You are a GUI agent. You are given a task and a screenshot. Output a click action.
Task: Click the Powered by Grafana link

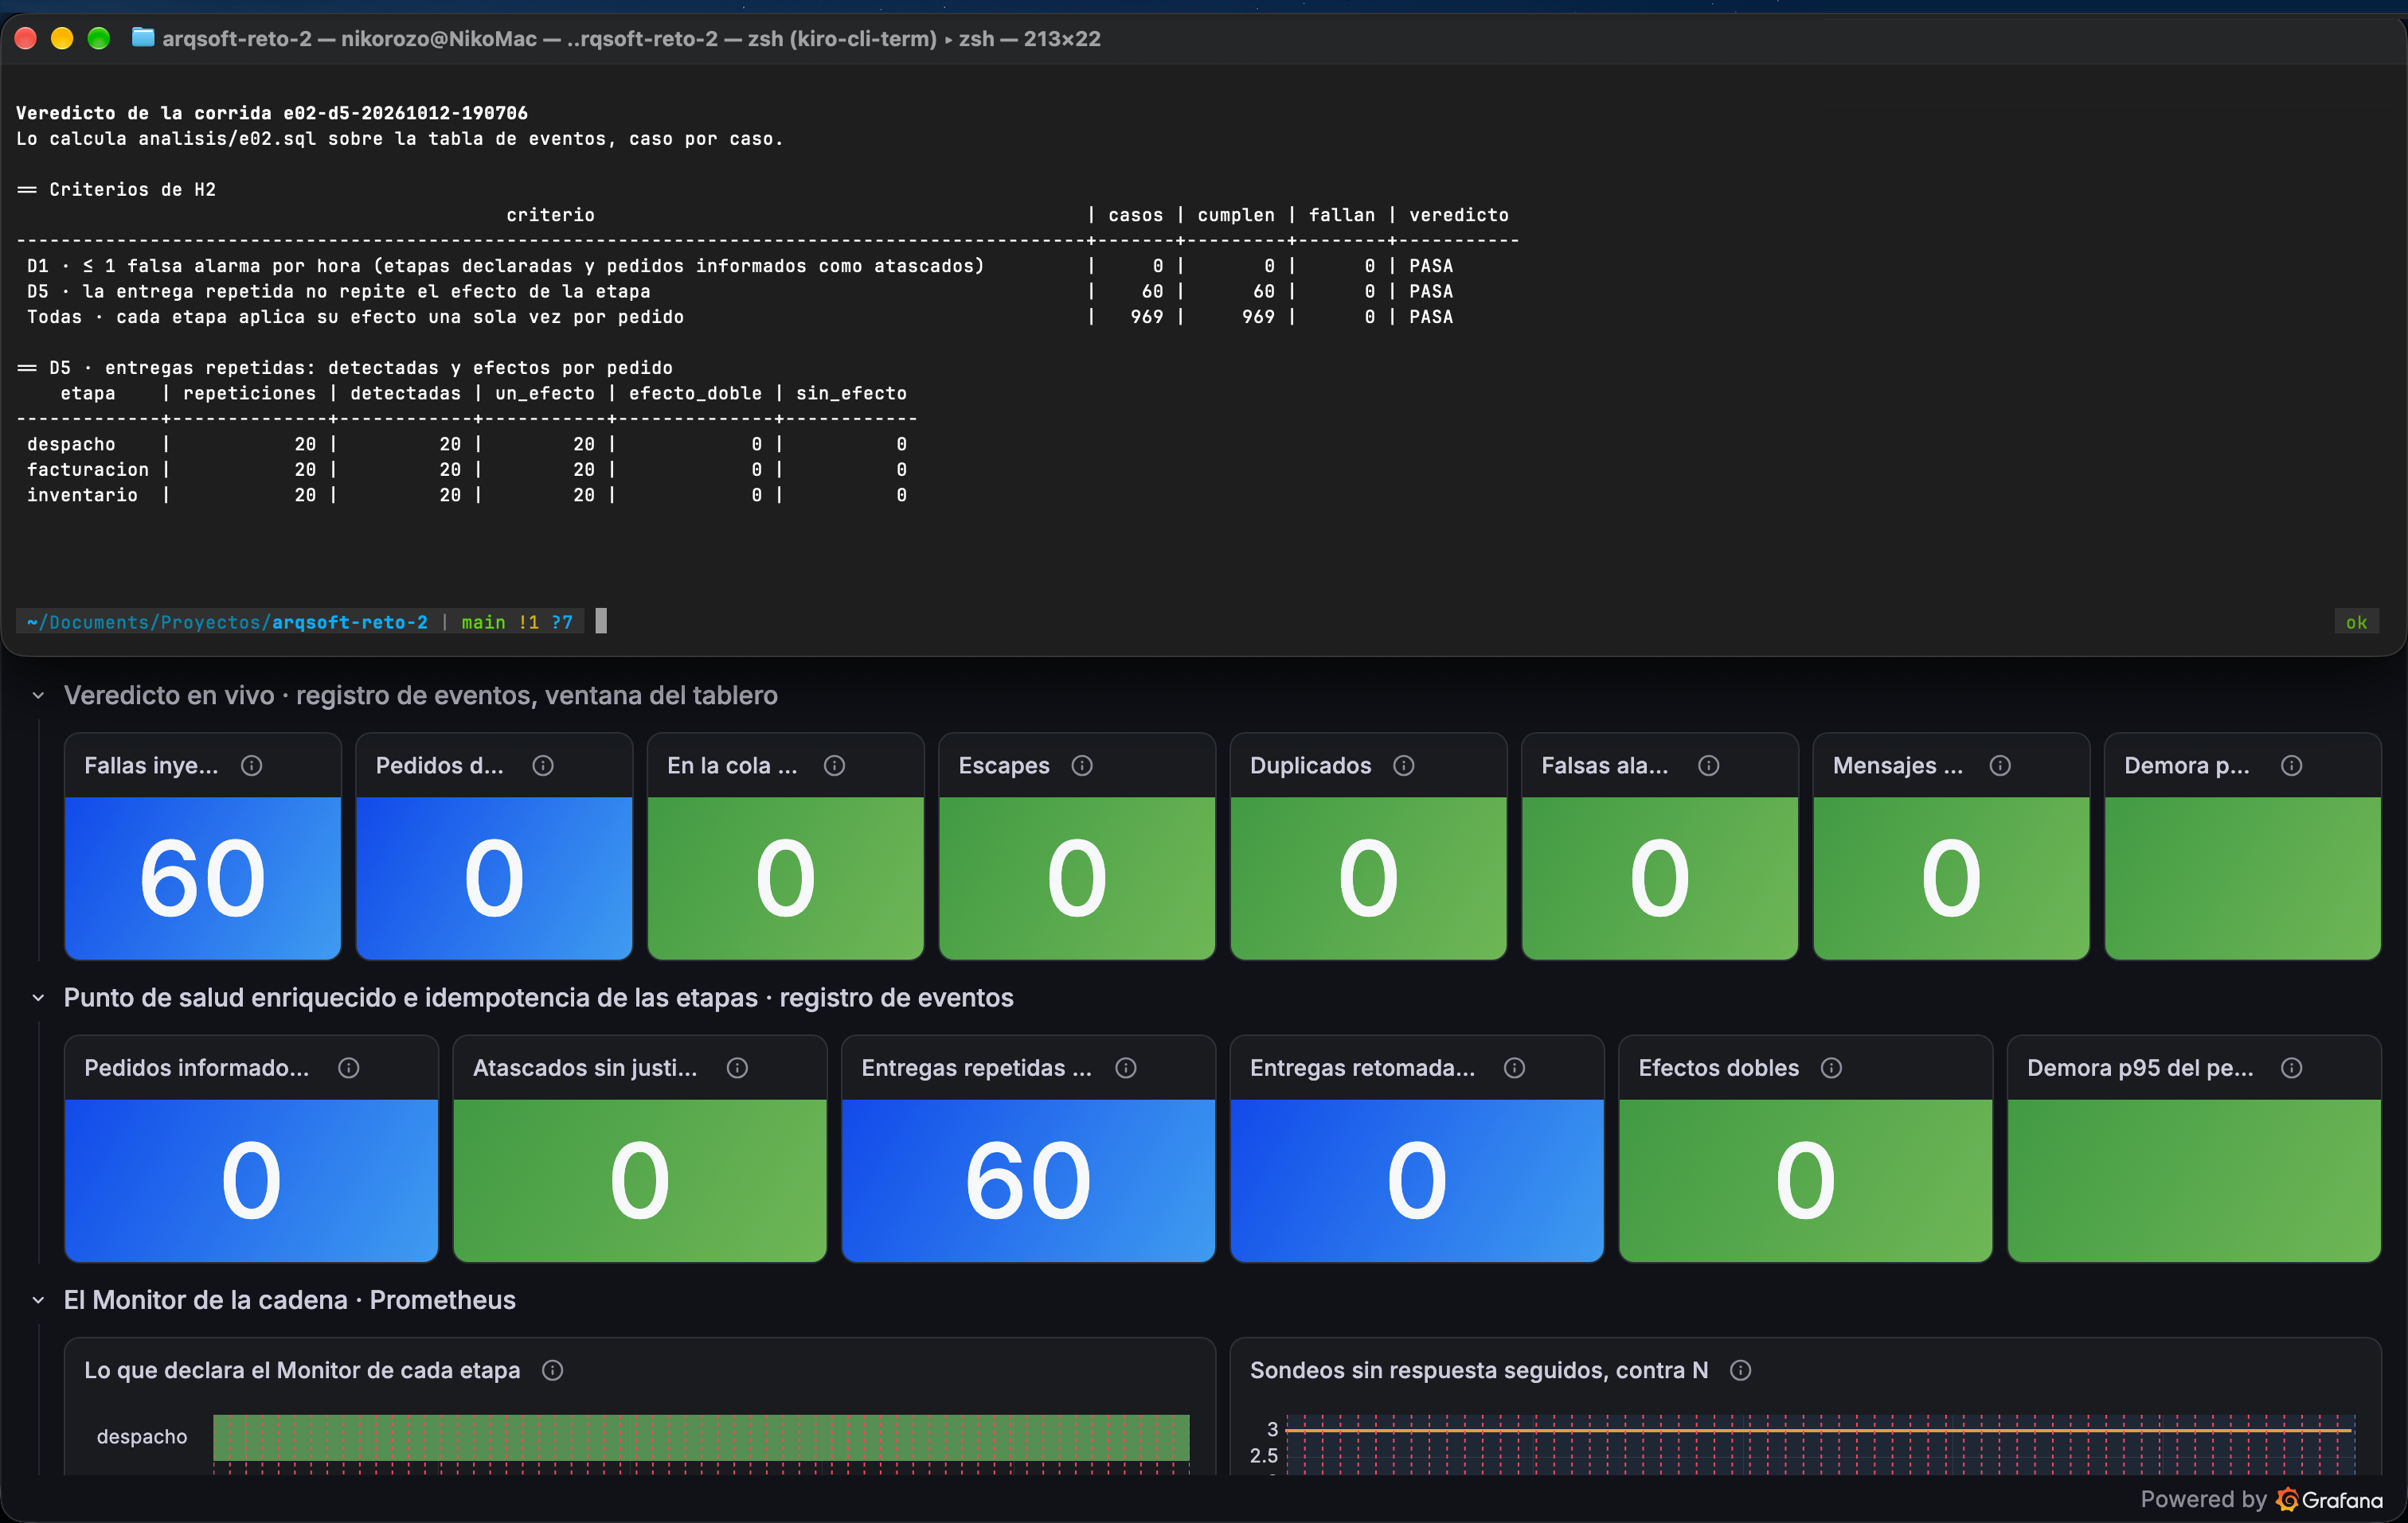2261,1499
